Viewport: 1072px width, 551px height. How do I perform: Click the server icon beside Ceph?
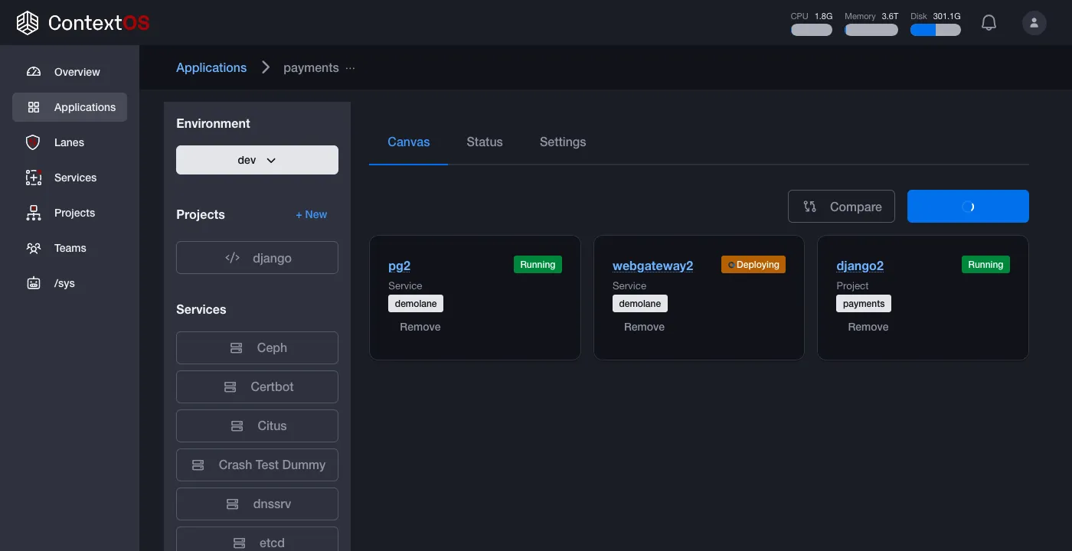[237, 348]
